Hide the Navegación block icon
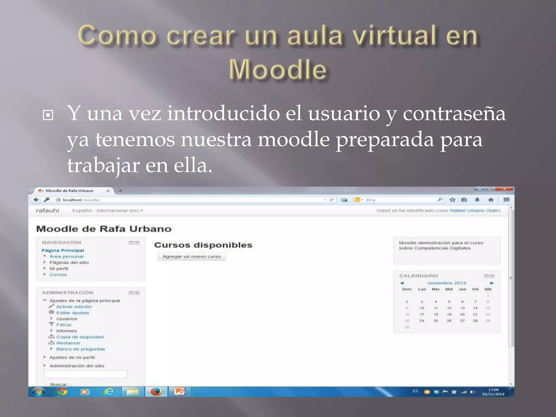The image size is (556, 417). coord(131,243)
